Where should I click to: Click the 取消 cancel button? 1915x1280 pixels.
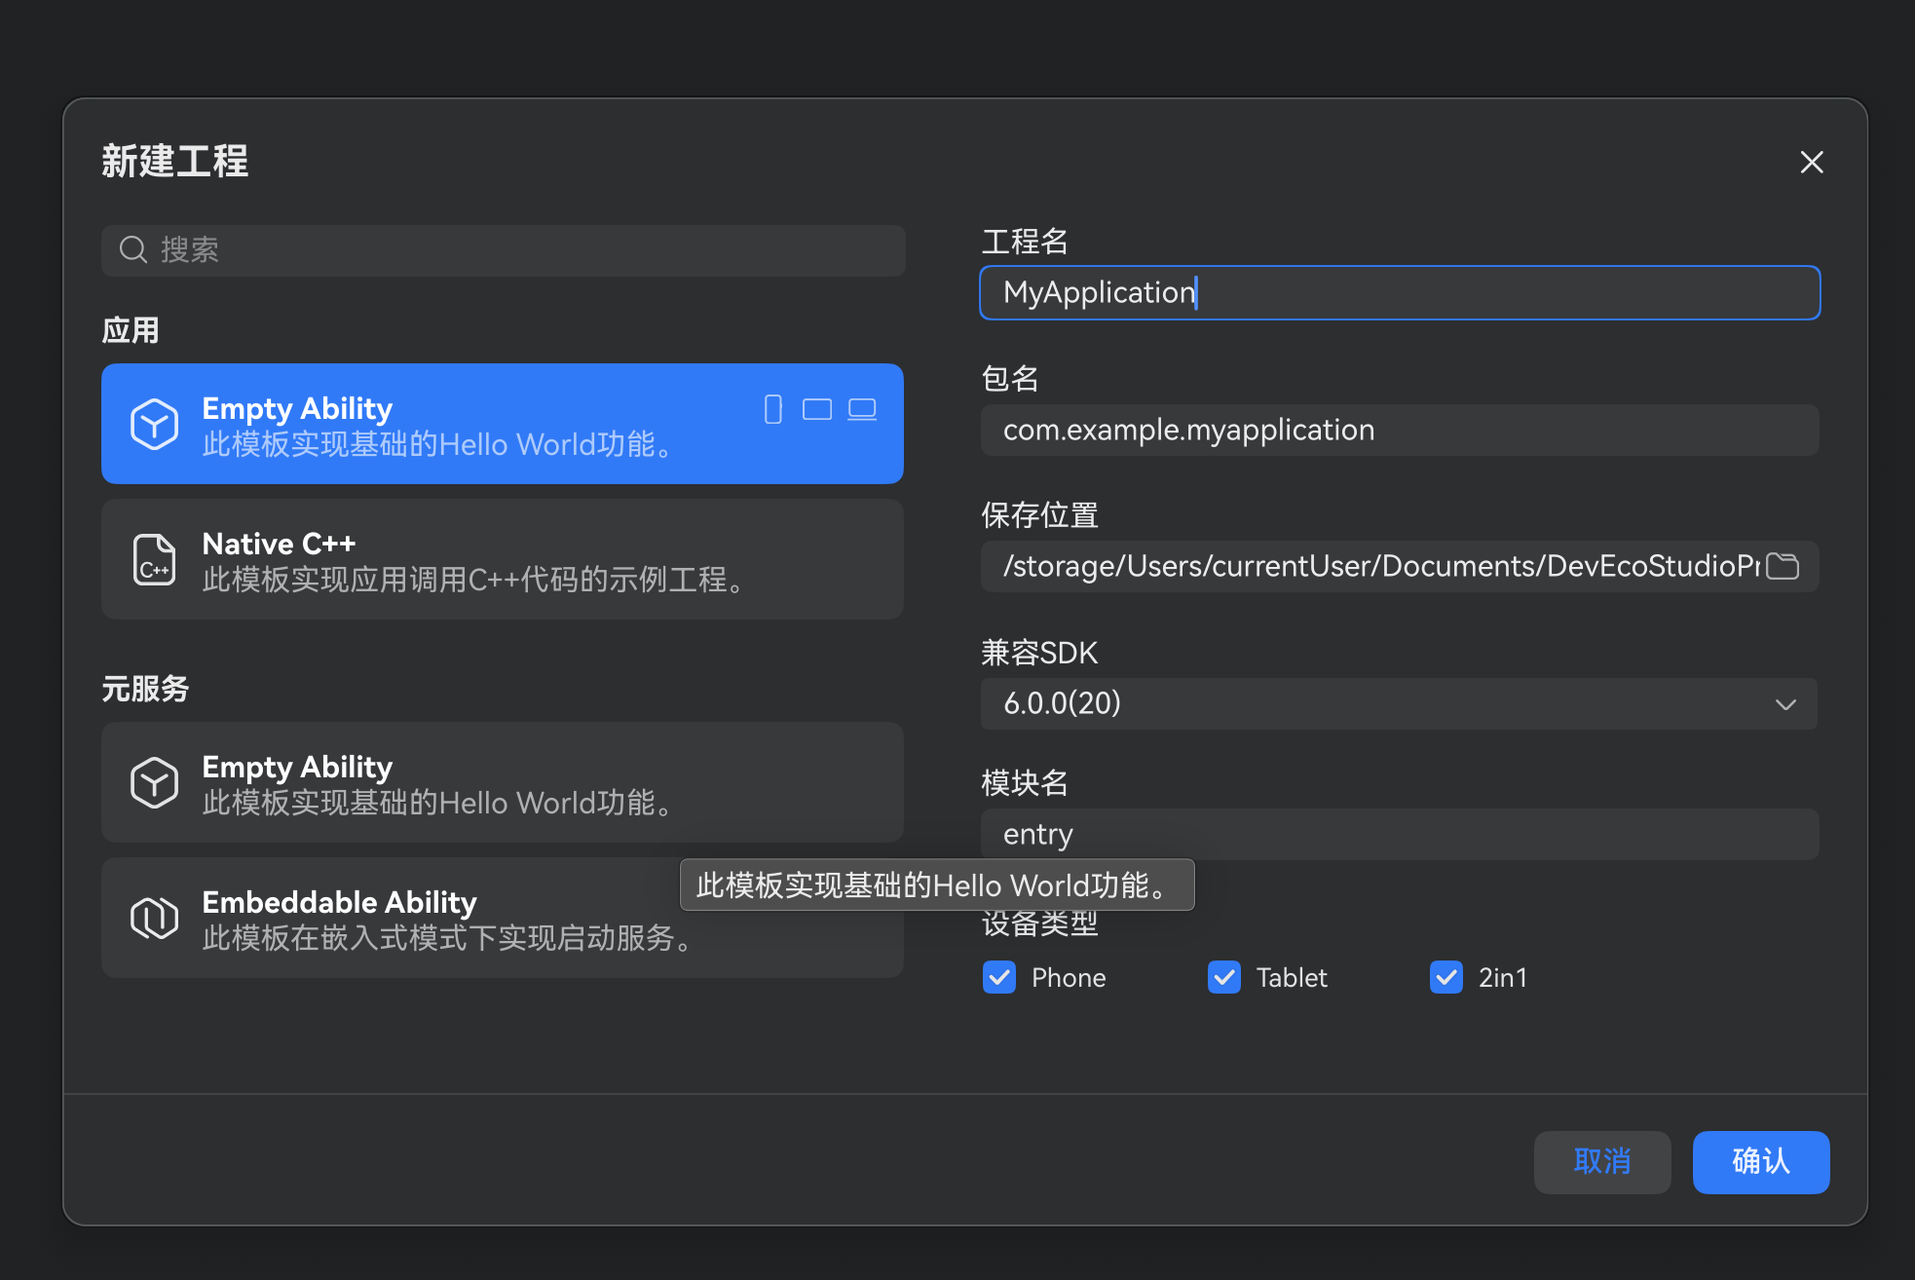click(x=1602, y=1162)
